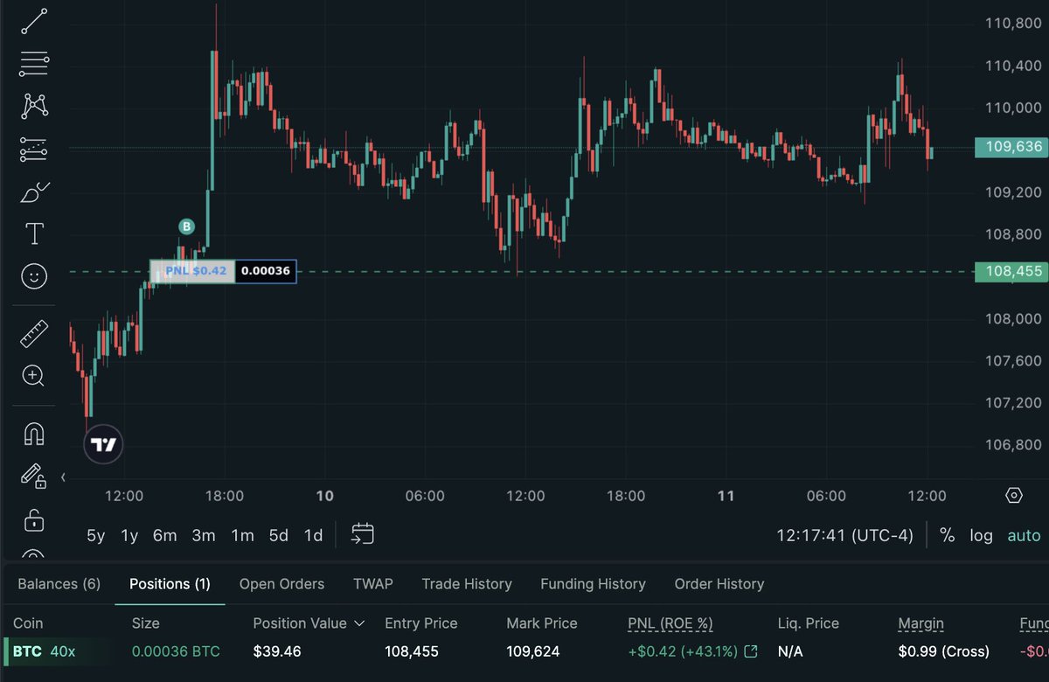The height and width of the screenshot is (682, 1049).
Task: Open the emoji sticker tool
Action: click(33, 276)
